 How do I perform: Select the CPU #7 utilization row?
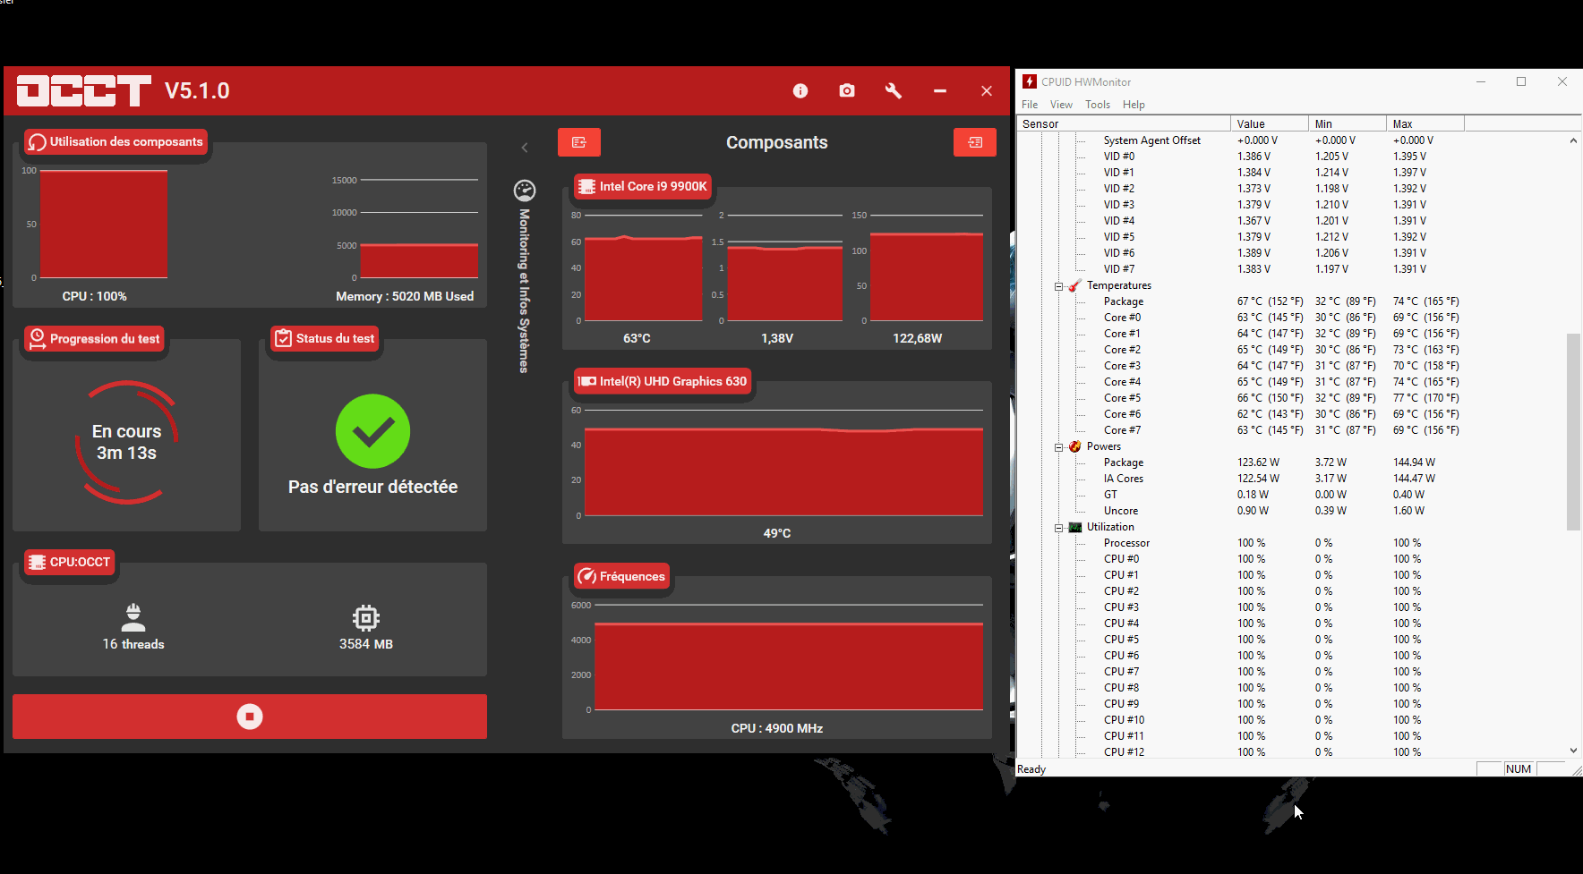pyautogui.click(x=1121, y=672)
